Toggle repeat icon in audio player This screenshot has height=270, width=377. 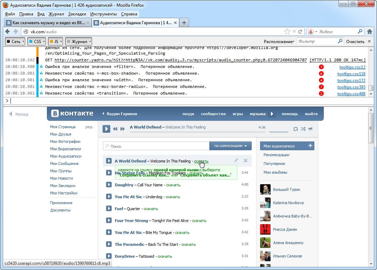pos(296,129)
